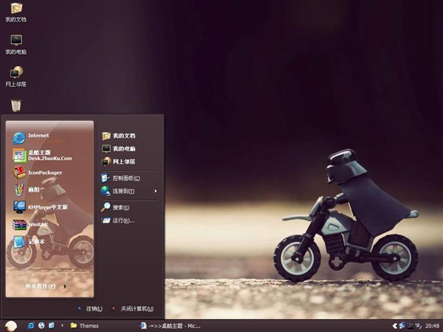Switch to the Themes taskbar window
This screenshot has width=443, height=332.
pyautogui.click(x=89, y=326)
